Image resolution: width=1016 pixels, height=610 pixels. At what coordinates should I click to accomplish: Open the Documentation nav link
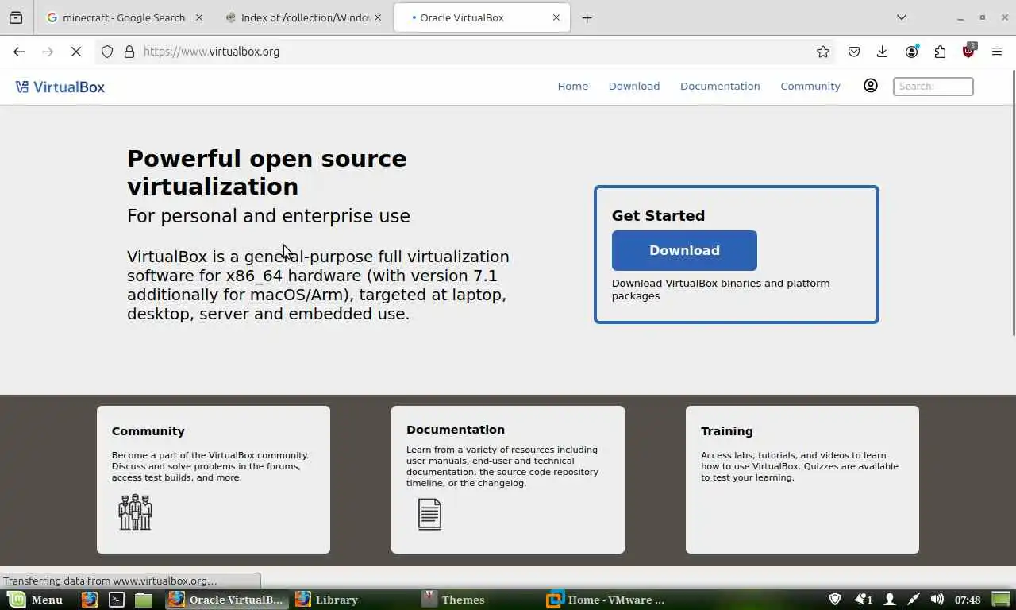(720, 86)
